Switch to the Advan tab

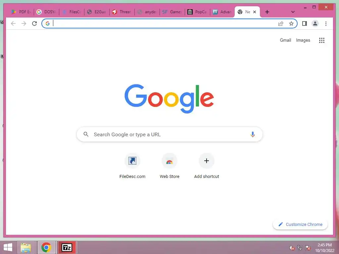pyautogui.click(x=222, y=12)
